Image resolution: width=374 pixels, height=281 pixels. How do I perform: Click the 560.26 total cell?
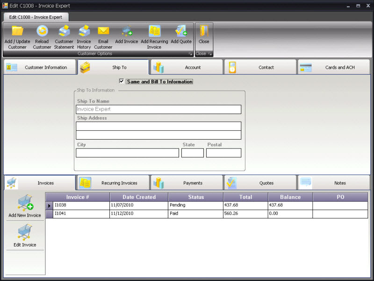click(246, 214)
